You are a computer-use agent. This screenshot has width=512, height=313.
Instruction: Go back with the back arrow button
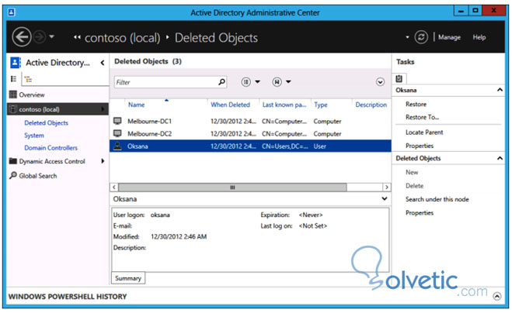[x=22, y=37]
